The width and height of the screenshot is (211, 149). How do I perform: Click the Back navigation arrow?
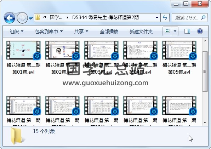click(x=10, y=18)
